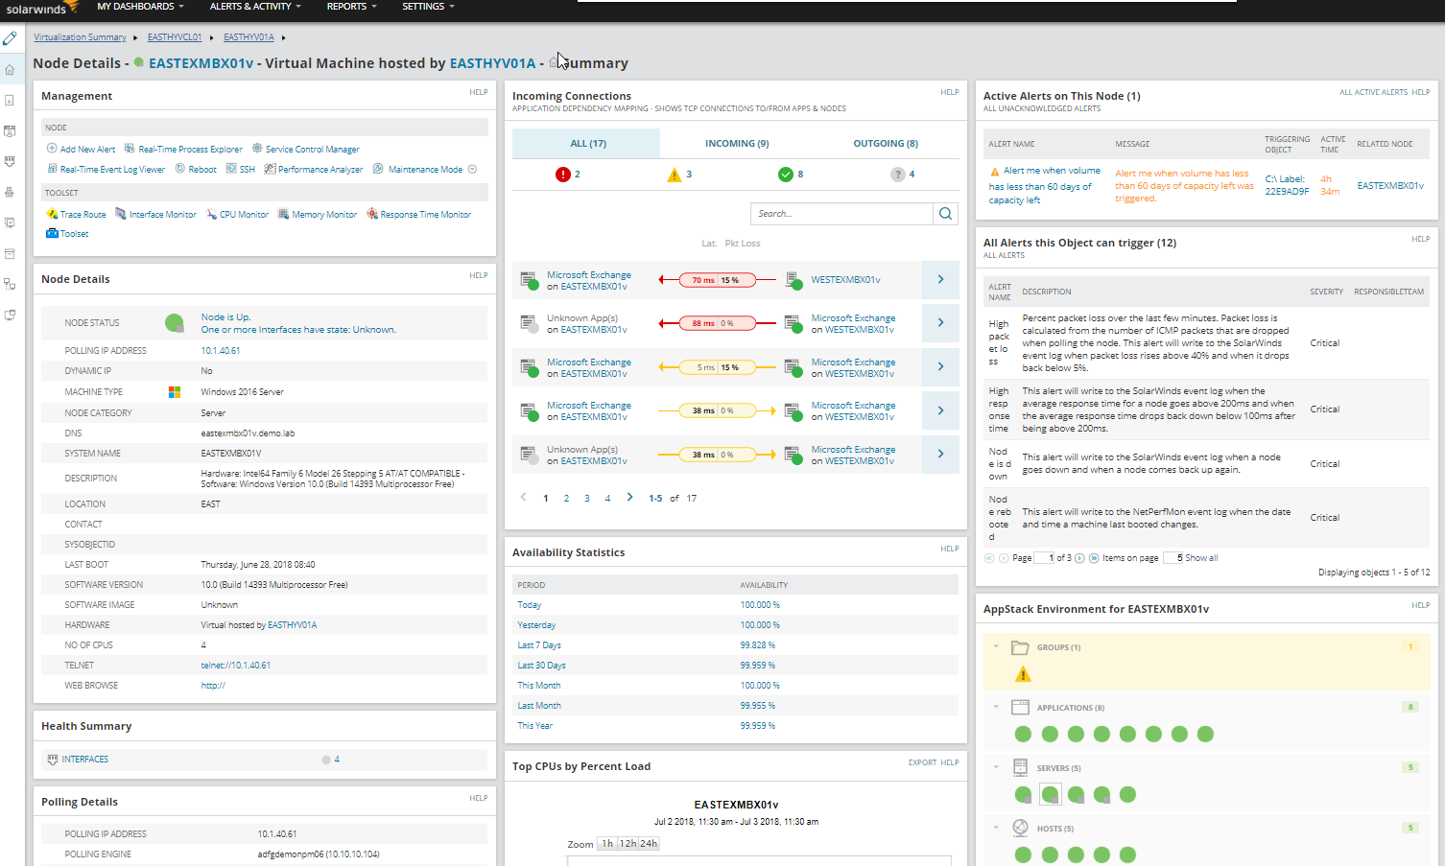Open EASTHYVCL01 breadcrumb link
Screen dimensions: 1445x866
click(x=175, y=37)
